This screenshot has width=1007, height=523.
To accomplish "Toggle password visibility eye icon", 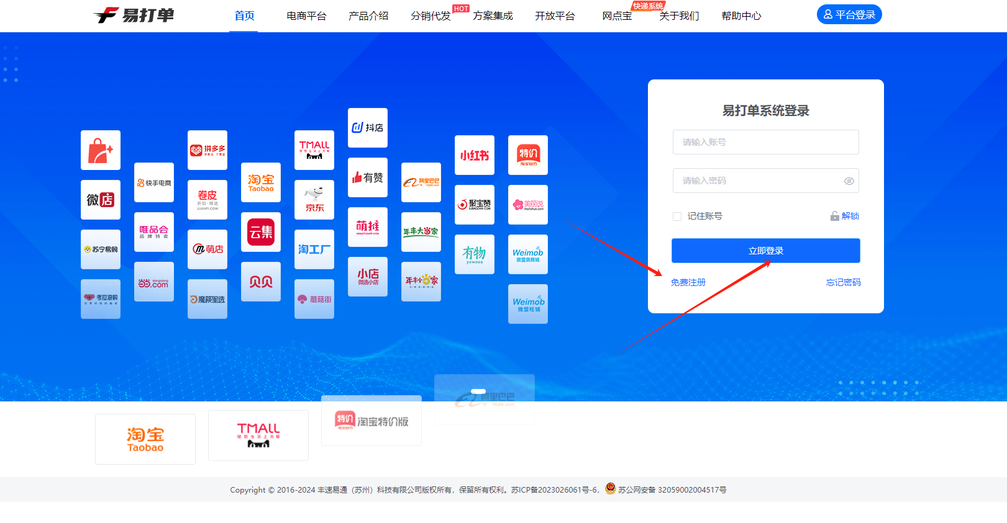I will (x=849, y=181).
